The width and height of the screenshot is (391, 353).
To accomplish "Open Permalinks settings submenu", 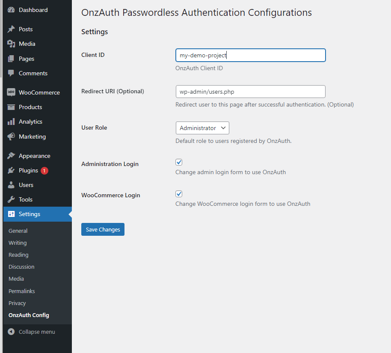I will (x=22, y=291).
